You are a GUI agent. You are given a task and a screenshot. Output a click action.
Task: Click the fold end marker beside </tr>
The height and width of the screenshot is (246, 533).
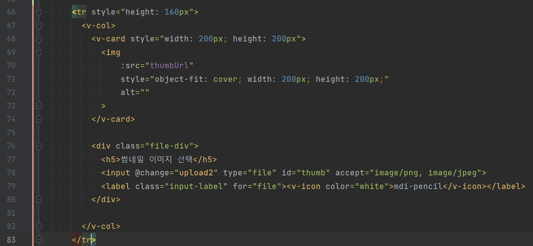pos(39,240)
